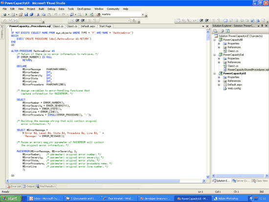Open the Debug menu
This screenshot has width=269, height=202.
[x=51, y=9]
